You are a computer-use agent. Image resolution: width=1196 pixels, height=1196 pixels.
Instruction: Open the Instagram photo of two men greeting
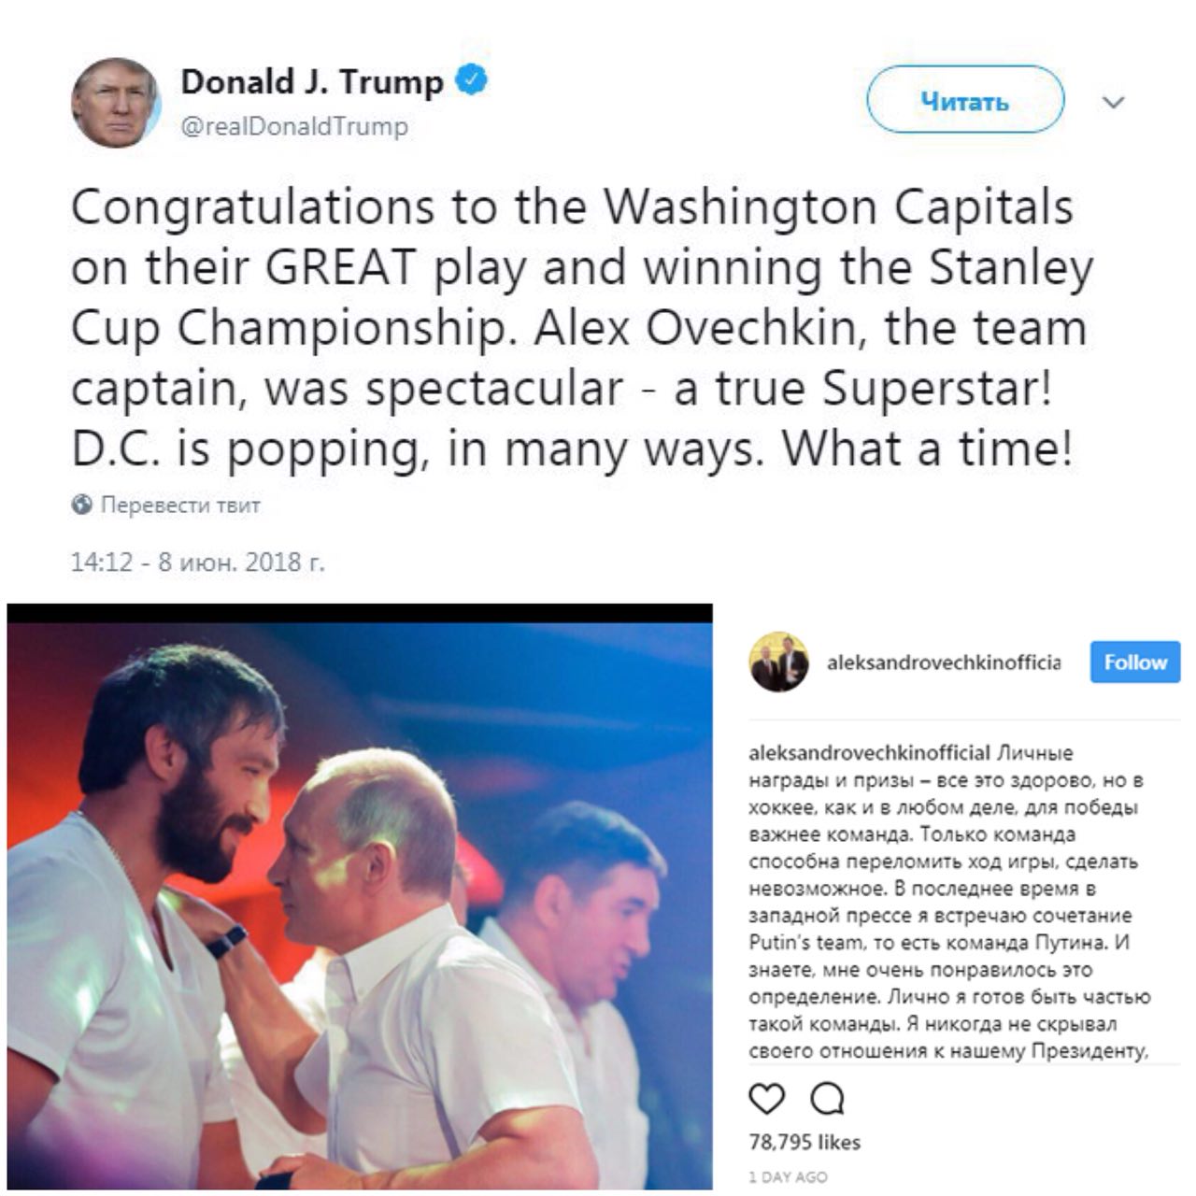click(x=360, y=897)
